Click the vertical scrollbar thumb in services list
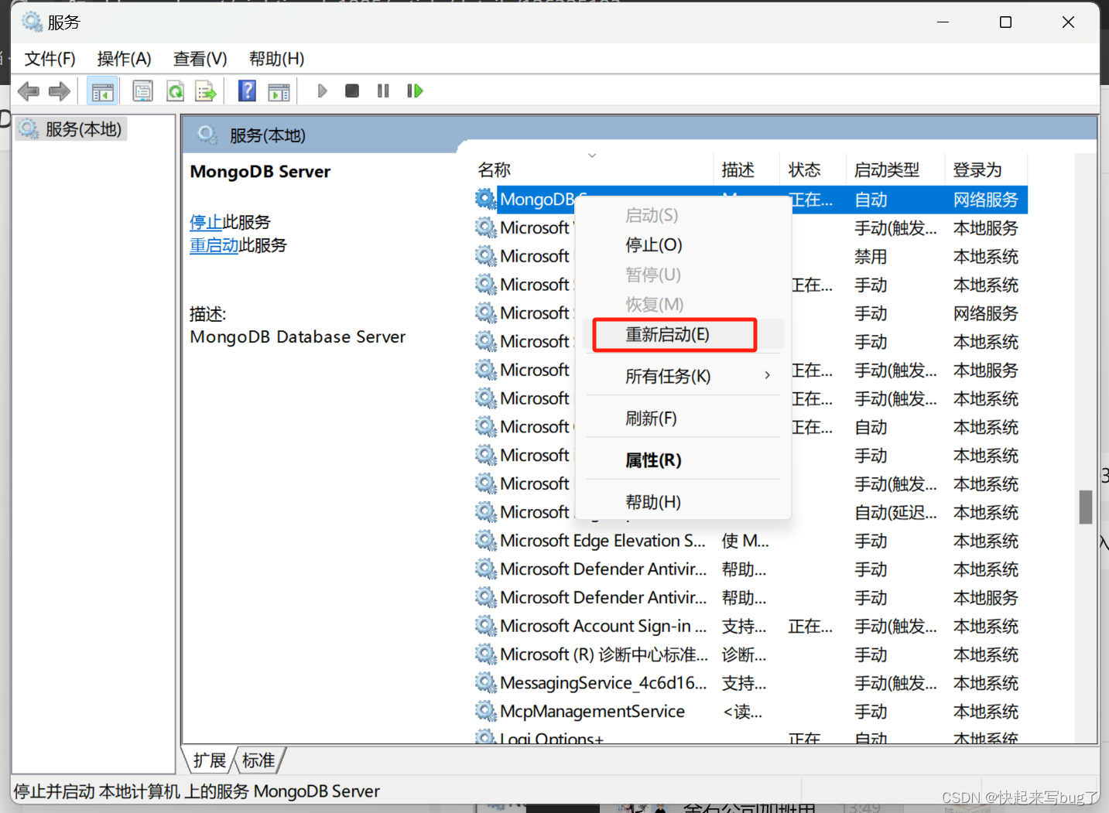 [1086, 507]
